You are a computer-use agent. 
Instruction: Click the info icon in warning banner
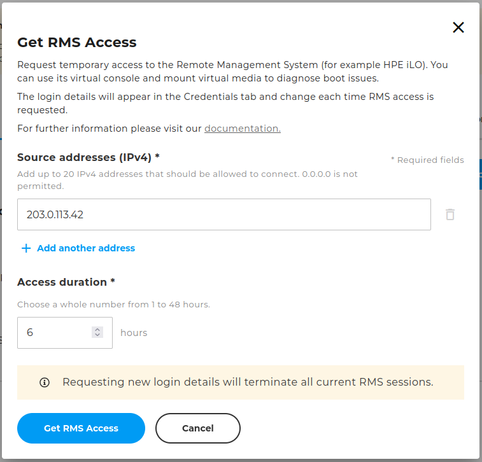(x=45, y=382)
